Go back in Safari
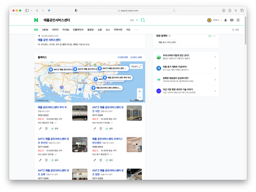Image resolution: width=256 pixels, height=192 pixels. tap(37, 10)
